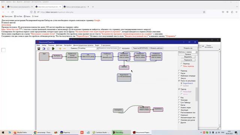This screenshot has height=135, width=240.
Task: Reload the page in Firefox
Action: (x=12, y=12)
